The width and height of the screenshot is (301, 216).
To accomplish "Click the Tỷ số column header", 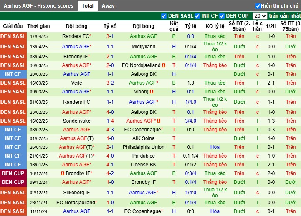I will click(110, 26).
